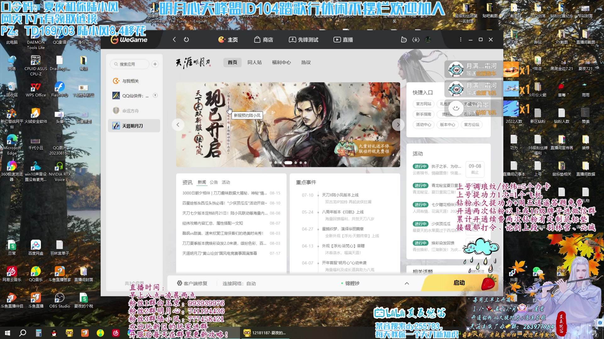The width and height of the screenshot is (604, 339).
Task: Open the 百度网盘 desktop icon
Action: [36, 248]
